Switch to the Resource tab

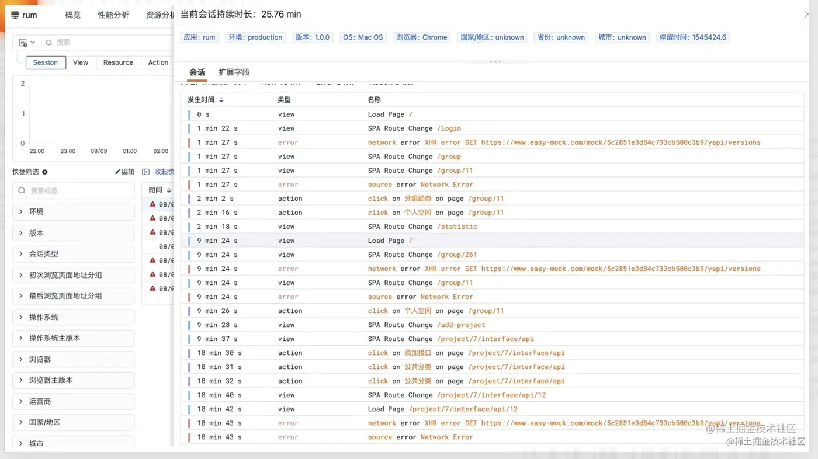click(x=118, y=62)
